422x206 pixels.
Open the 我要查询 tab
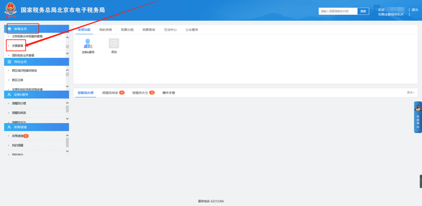pyautogui.click(x=148, y=30)
